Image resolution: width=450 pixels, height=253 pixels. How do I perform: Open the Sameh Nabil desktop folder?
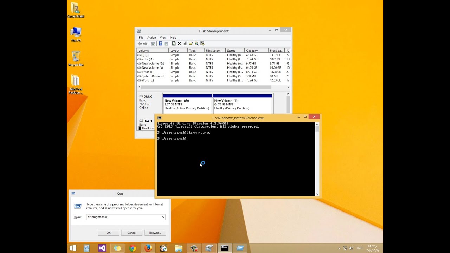76,10
